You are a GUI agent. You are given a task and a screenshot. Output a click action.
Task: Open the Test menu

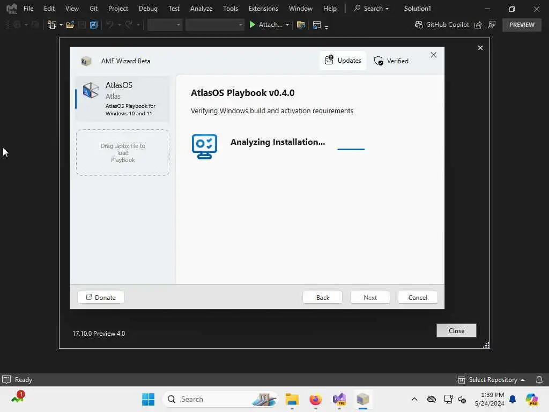click(174, 9)
